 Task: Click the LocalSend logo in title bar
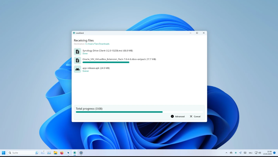point(74,33)
